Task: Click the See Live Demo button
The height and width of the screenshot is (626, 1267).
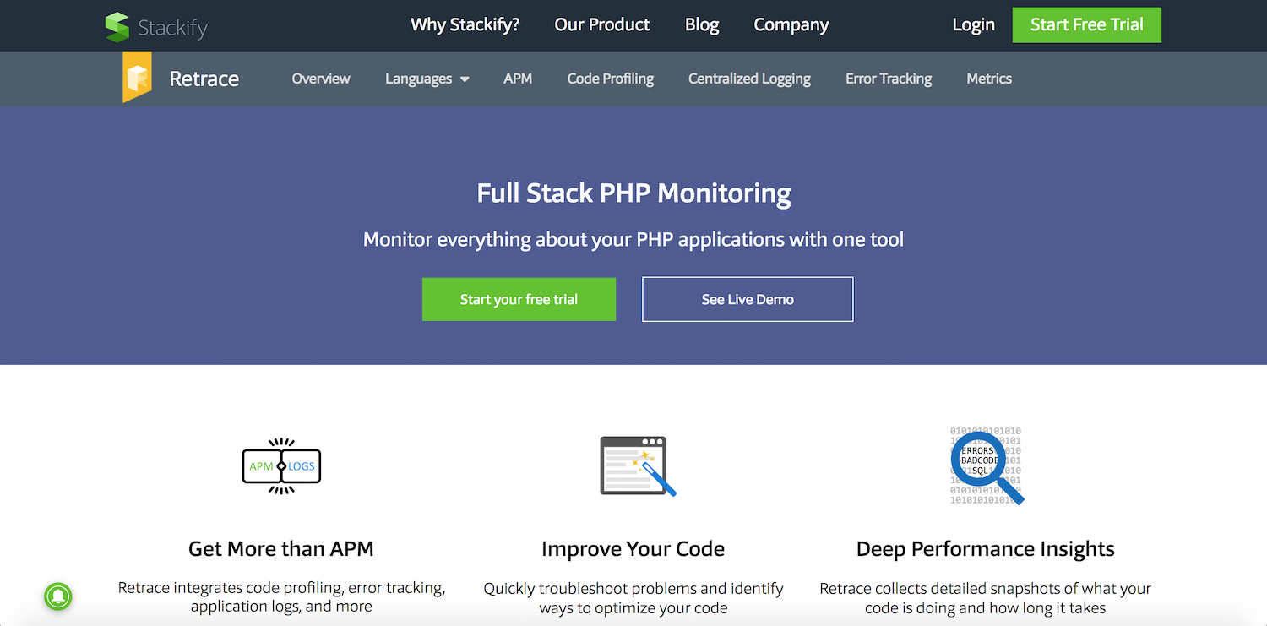Action: coord(748,299)
